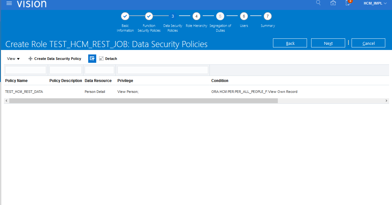Expand the View menu dropdown

(13, 59)
